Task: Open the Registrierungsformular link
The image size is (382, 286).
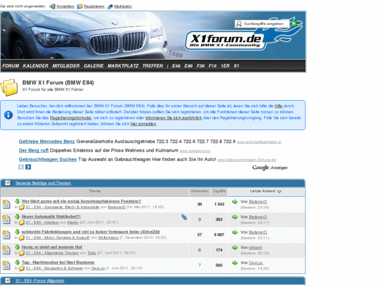Action: tap(70, 118)
